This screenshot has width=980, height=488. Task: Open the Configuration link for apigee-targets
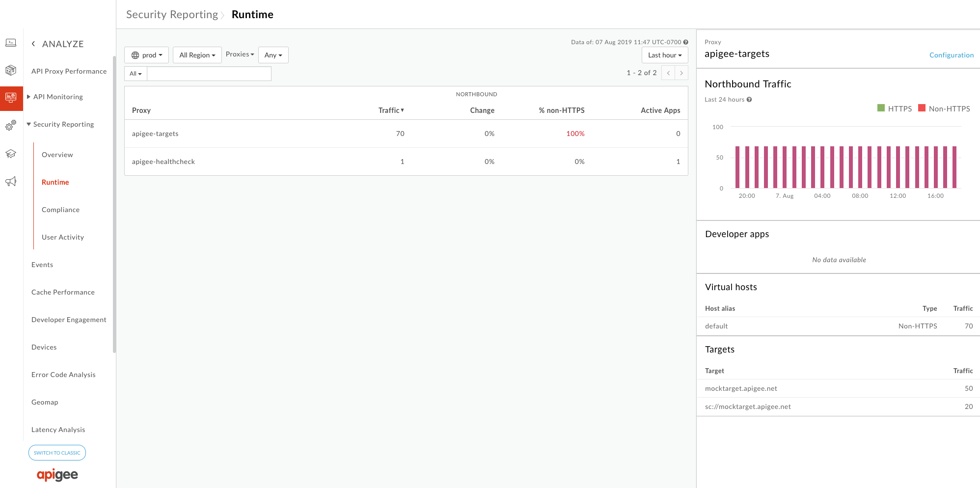pyautogui.click(x=952, y=55)
